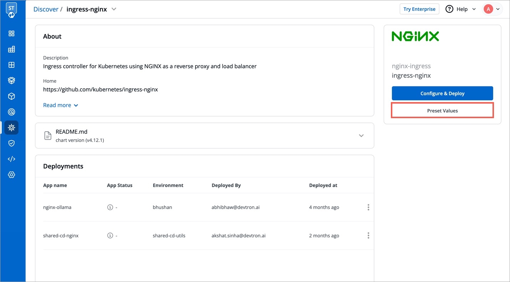Click the Environment column header
This screenshot has width=510, height=282.
(168, 185)
